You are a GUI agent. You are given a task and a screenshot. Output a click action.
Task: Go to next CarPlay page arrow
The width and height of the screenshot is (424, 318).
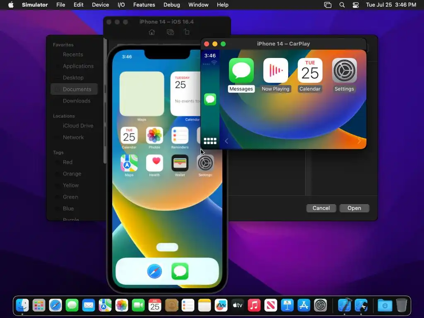coord(359,141)
